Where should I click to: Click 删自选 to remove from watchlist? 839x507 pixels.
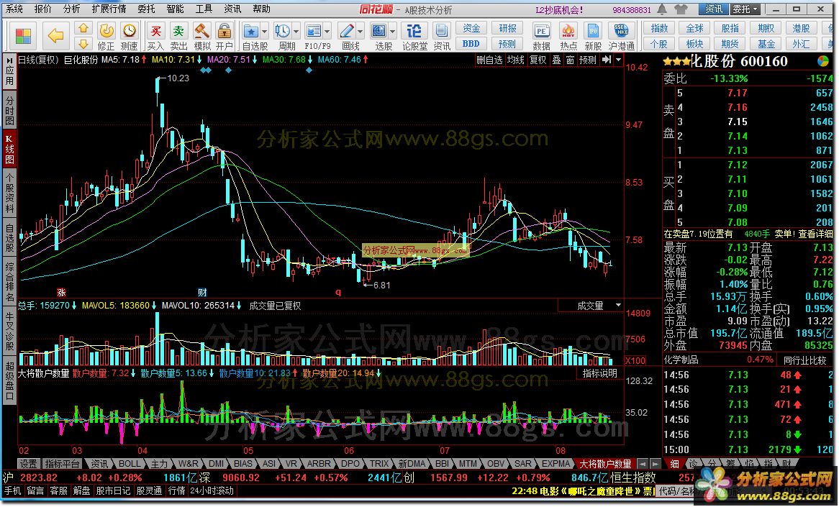click(x=489, y=60)
